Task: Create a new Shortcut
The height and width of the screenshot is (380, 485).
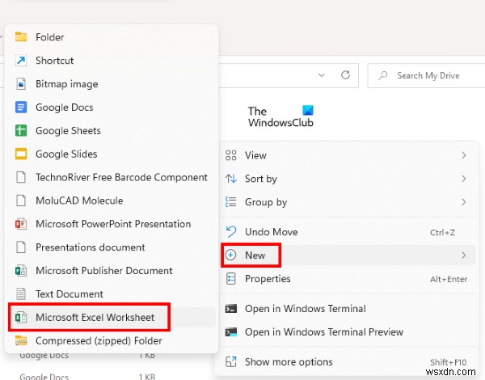Action: [112, 61]
